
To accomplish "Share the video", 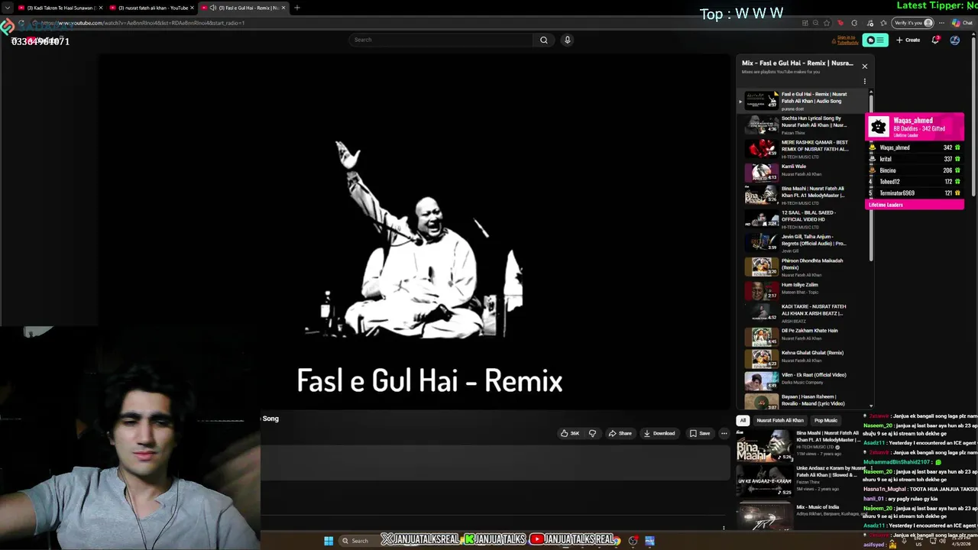I will (620, 433).
